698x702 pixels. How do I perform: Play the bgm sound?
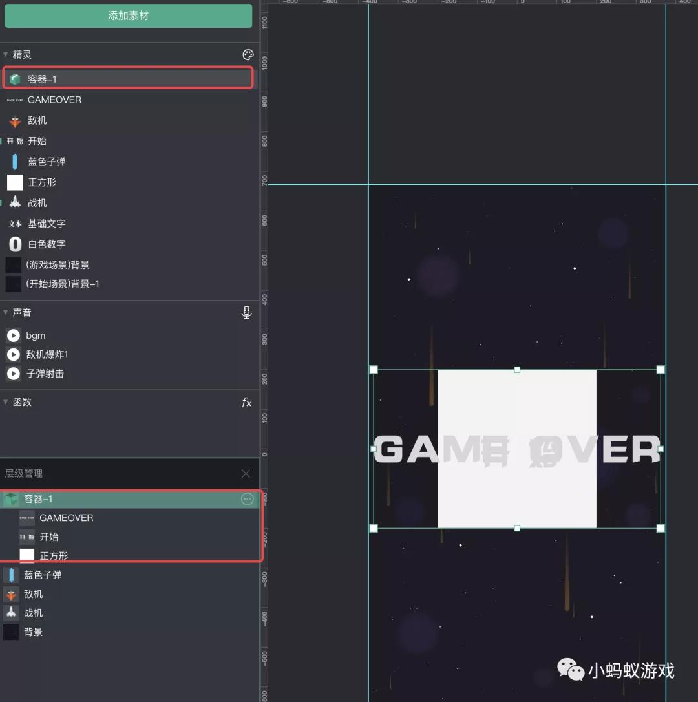pos(14,335)
